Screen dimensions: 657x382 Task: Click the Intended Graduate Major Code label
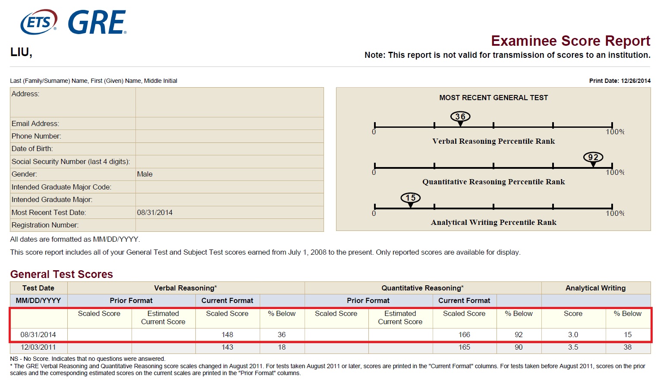(61, 187)
